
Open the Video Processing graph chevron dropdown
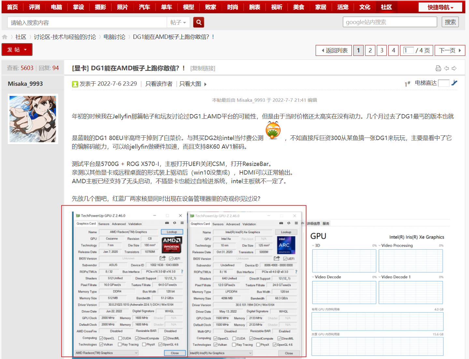tap(379, 246)
